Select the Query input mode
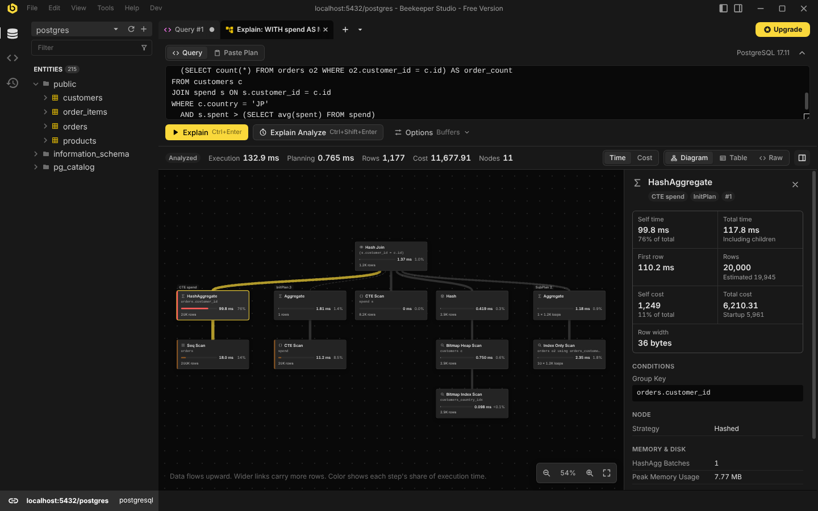Screen dimensions: 818x511 pyautogui.click(x=187, y=53)
